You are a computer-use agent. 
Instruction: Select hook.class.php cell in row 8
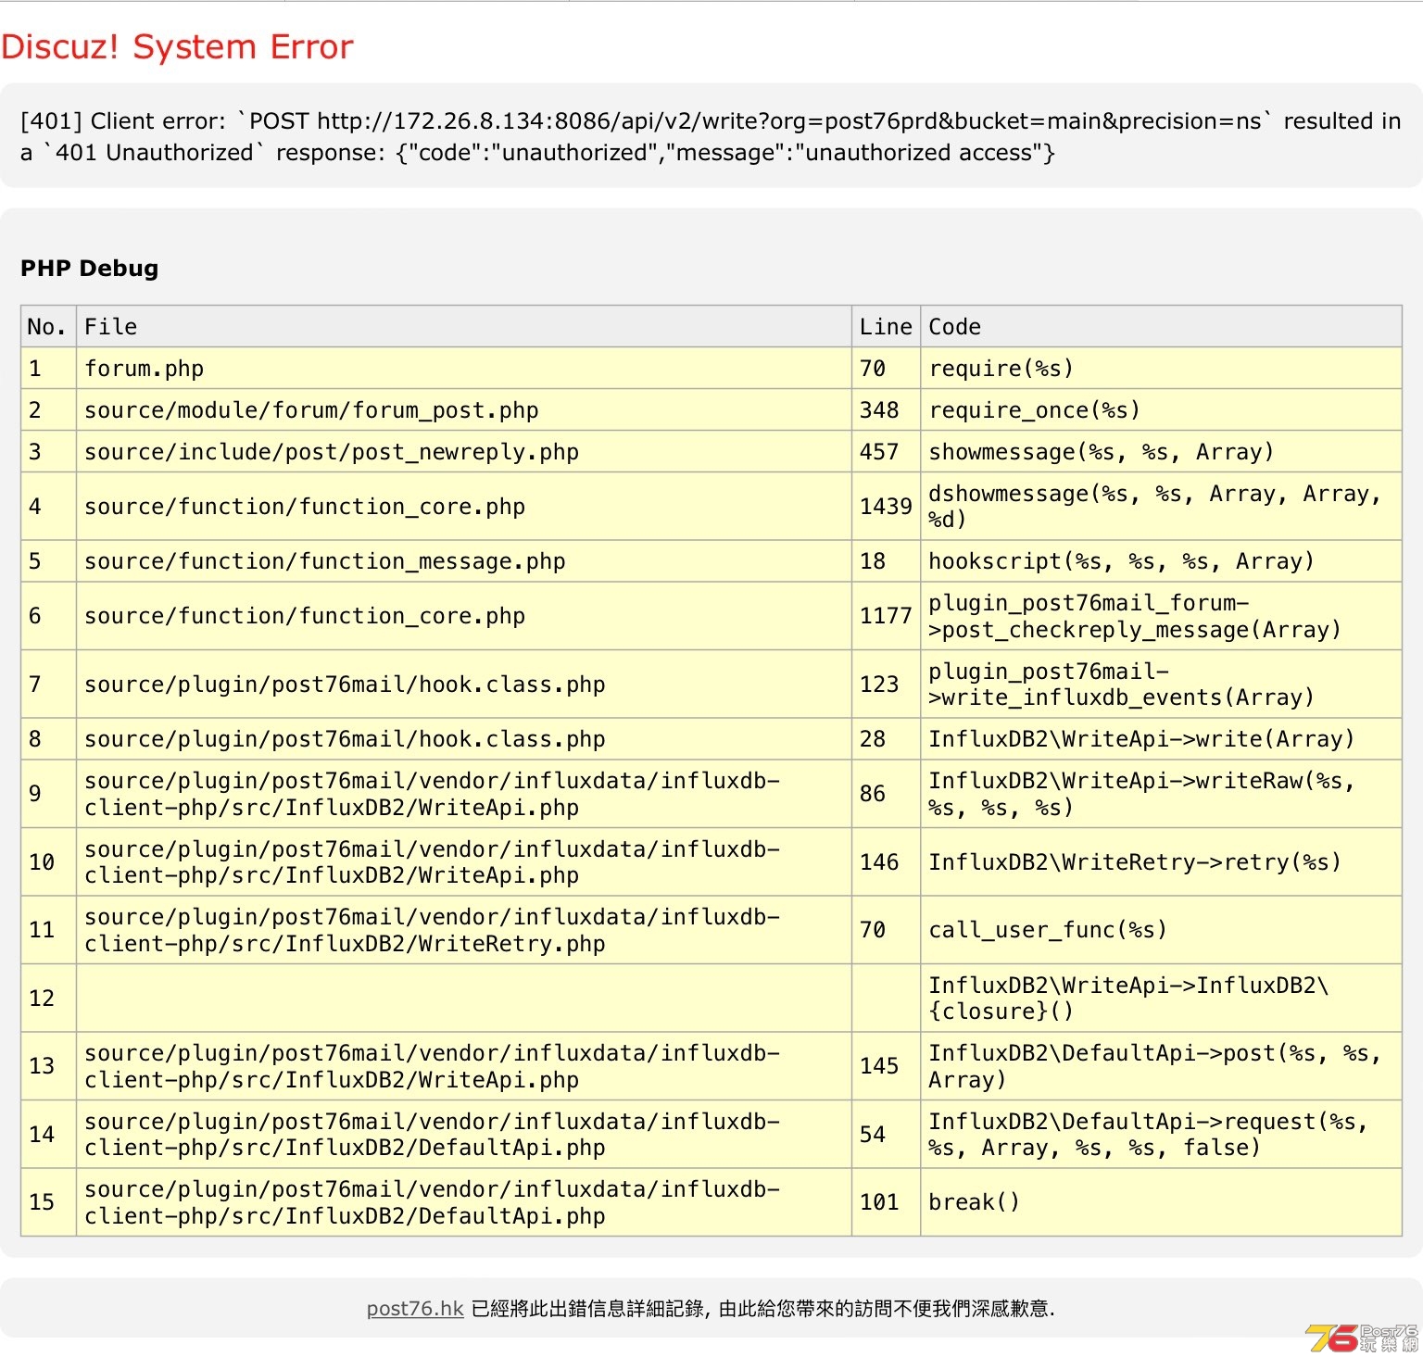click(x=464, y=738)
